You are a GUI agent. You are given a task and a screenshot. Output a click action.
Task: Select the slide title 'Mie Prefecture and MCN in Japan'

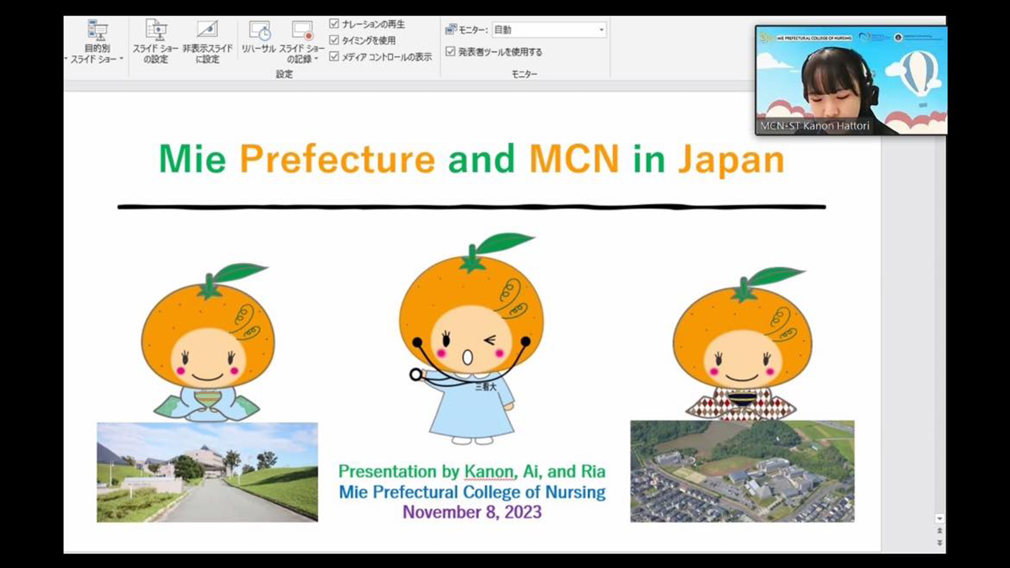coord(472,159)
